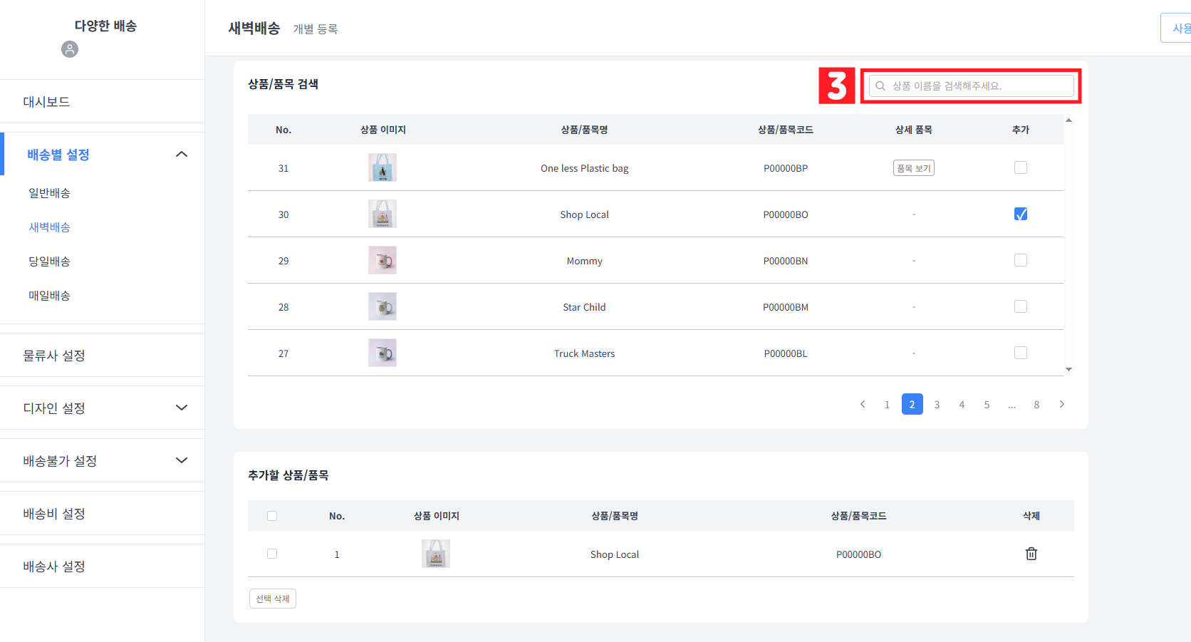The width and height of the screenshot is (1191, 642).
Task: Go to page 3 of the product list
Action: (x=937, y=404)
